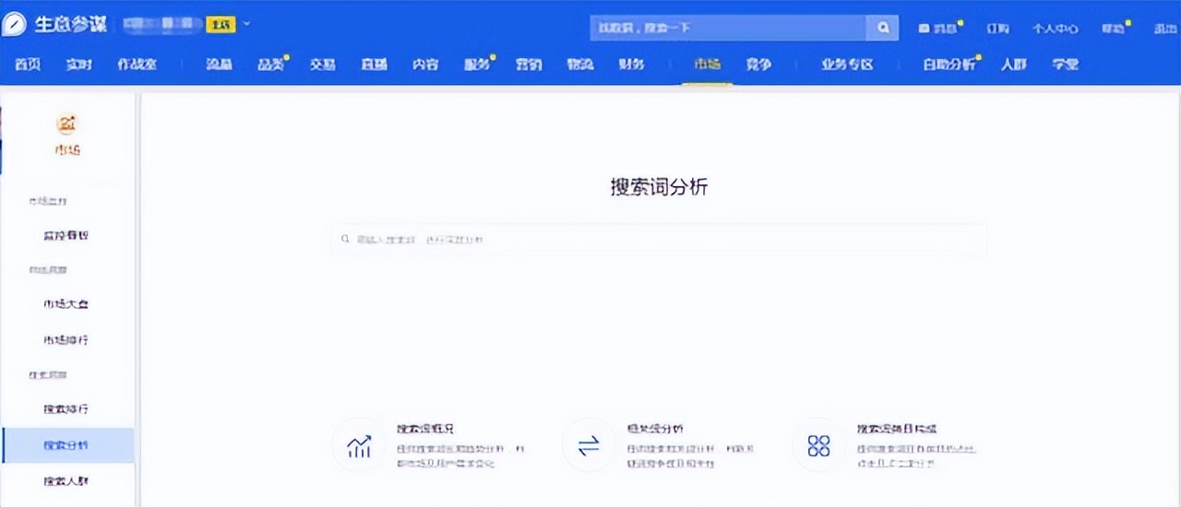Go to the 内容 tab

click(425, 65)
